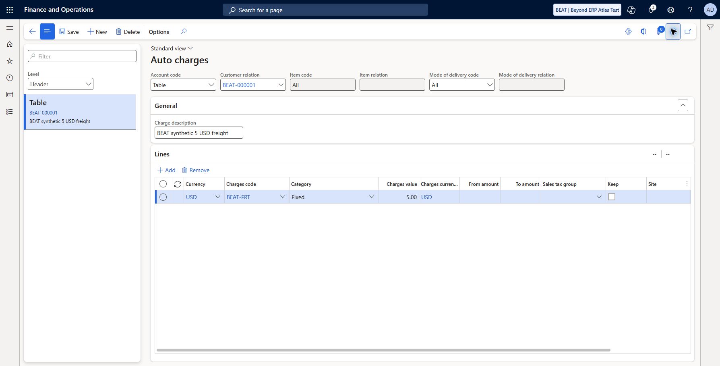The image size is (720, 366).
Task: Open Copilot icon in top bar
Action: click(631, 10)
